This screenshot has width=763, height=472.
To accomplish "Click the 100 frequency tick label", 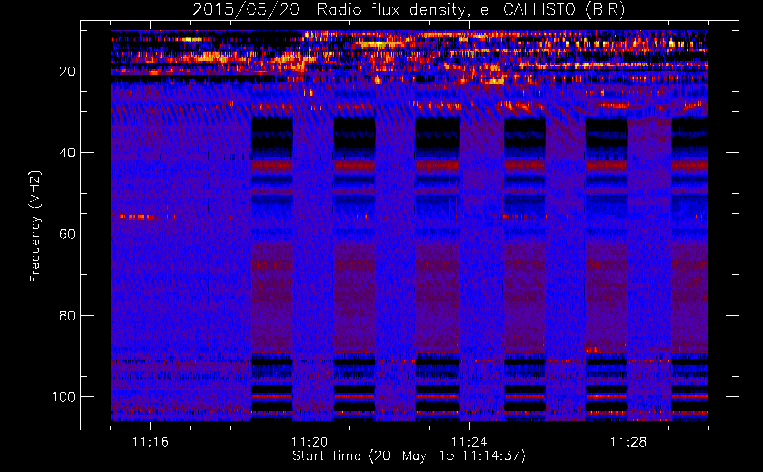I will (x=64, y=397).
